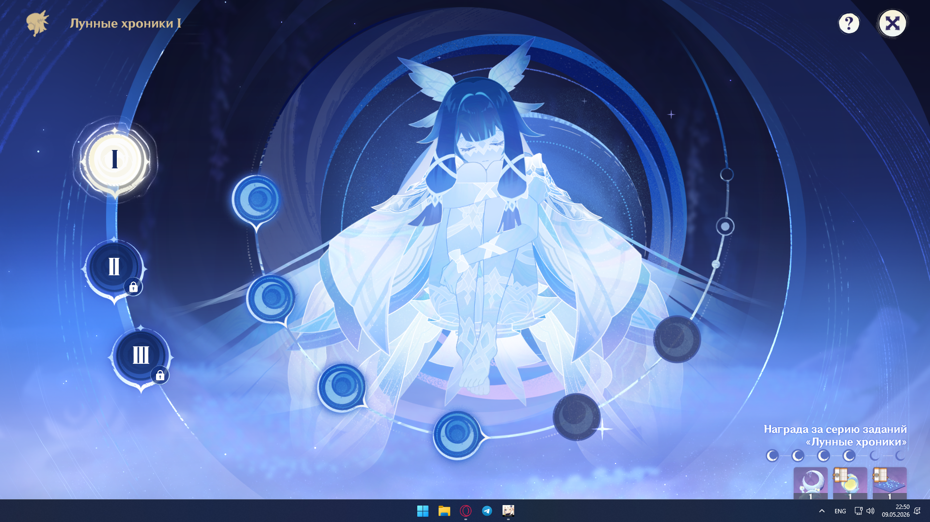
Task: Click the Genshin game icon in taskbar
Action: [x=508, y=511]
